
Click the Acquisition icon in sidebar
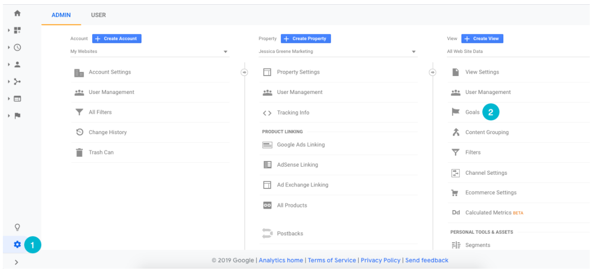[18, 82]
